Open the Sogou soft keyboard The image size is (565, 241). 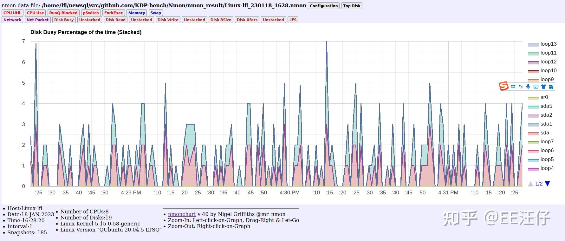(x=536, y=87)
